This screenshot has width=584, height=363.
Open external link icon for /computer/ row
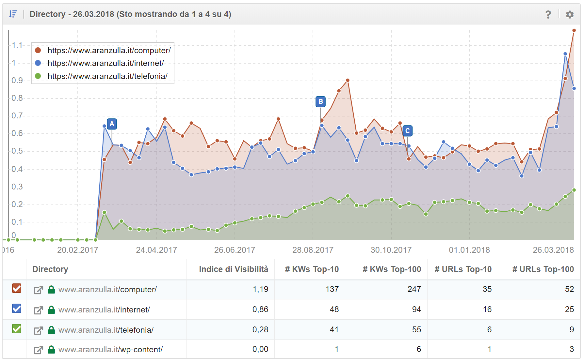pyautogui.click(x=39, y=290)
